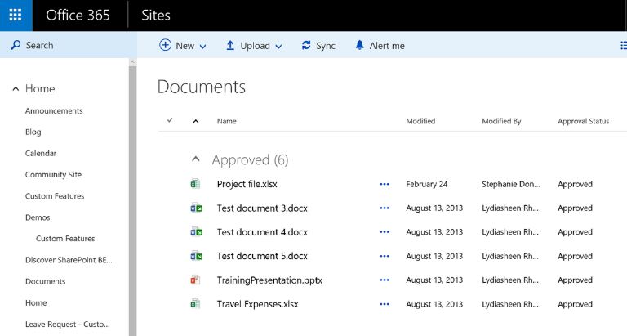Collapse the Approved (6) group

coord(195,160)
